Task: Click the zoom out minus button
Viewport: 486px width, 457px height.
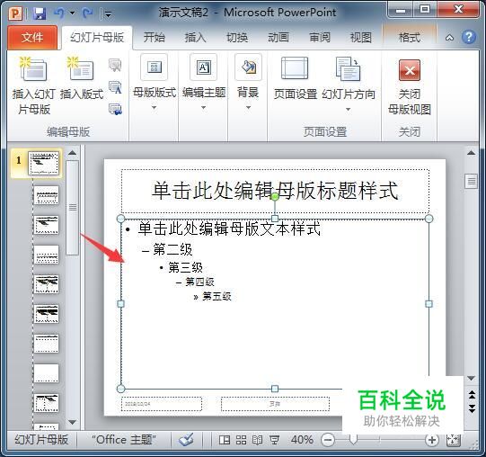Action: pyautogui.click(x=328, y=440)
